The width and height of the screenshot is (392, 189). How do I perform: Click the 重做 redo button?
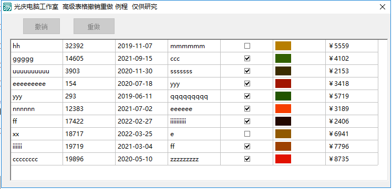94,26
